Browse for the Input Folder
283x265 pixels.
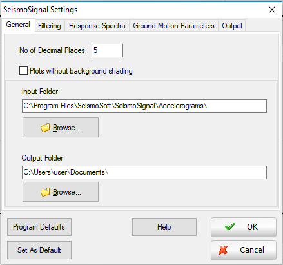[x=61, y=128]
